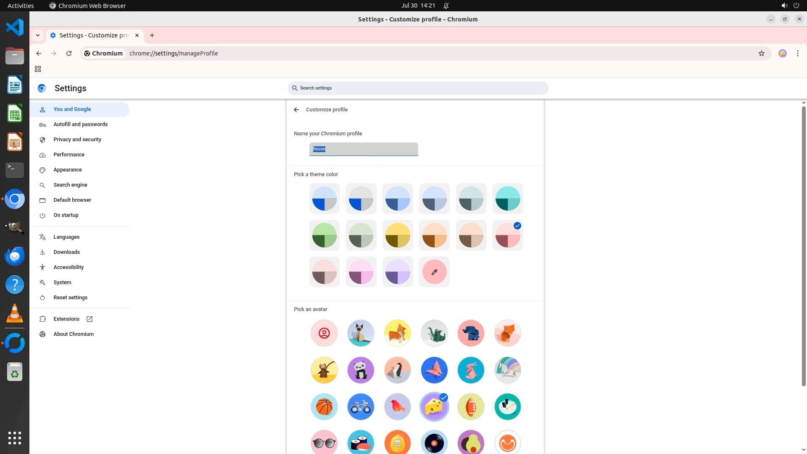Click the profile avatar in toolbar
The image size is (807, 454).
[782, 53]
